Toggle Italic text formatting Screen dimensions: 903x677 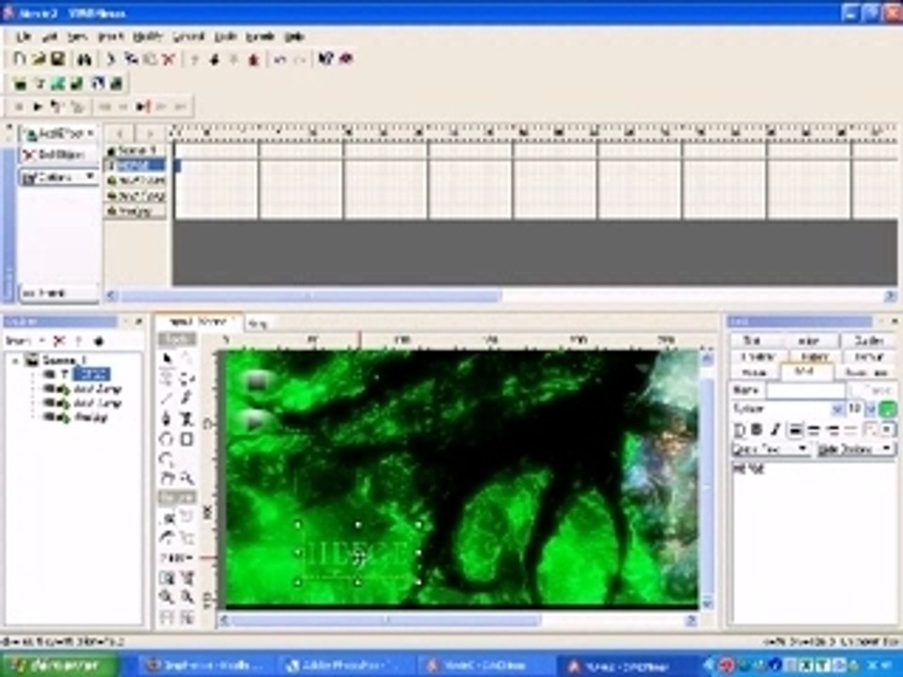point(775,430)
